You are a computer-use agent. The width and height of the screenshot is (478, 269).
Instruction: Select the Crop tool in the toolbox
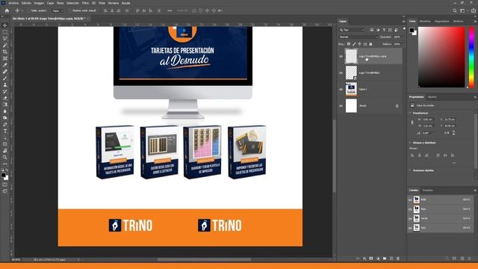coord(5,52)
